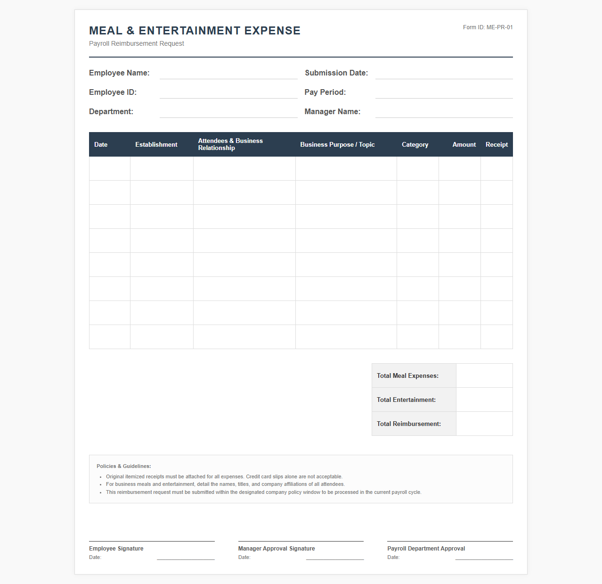This screenshot has width=602, height=584.
Task: Click the Total Reimbursement label
Action: coord(409,424)
